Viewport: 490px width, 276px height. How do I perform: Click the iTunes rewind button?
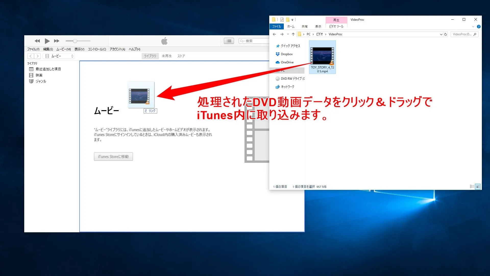click(37, 41)
